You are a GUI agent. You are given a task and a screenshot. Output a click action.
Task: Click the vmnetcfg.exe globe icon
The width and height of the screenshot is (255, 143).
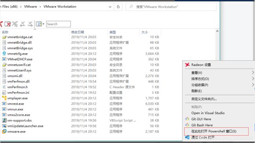(x=4, y=54)
